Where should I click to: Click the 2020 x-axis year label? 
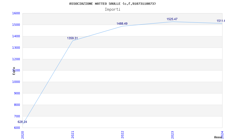23,135
